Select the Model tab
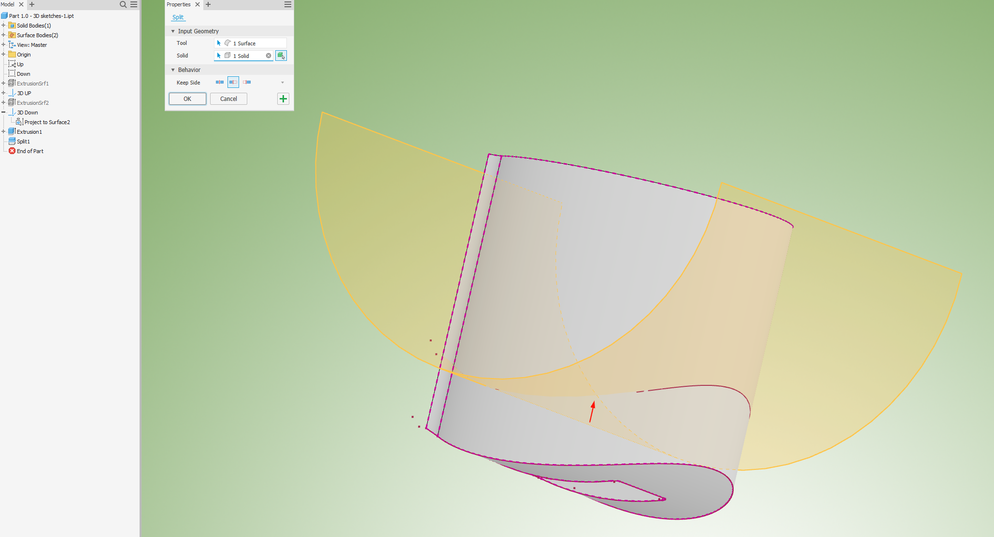The height and width of the screenshot is (537, 994). pyautogui.click(x=9, y=5)
